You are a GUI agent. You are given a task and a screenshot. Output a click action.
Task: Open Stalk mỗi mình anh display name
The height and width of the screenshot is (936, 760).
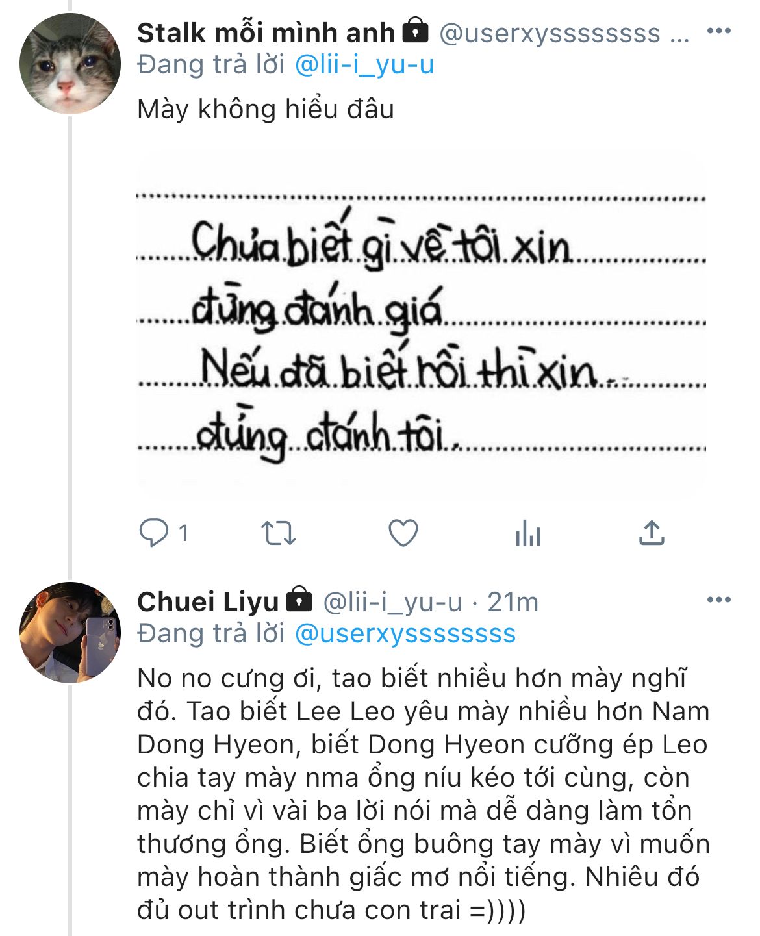266,32
